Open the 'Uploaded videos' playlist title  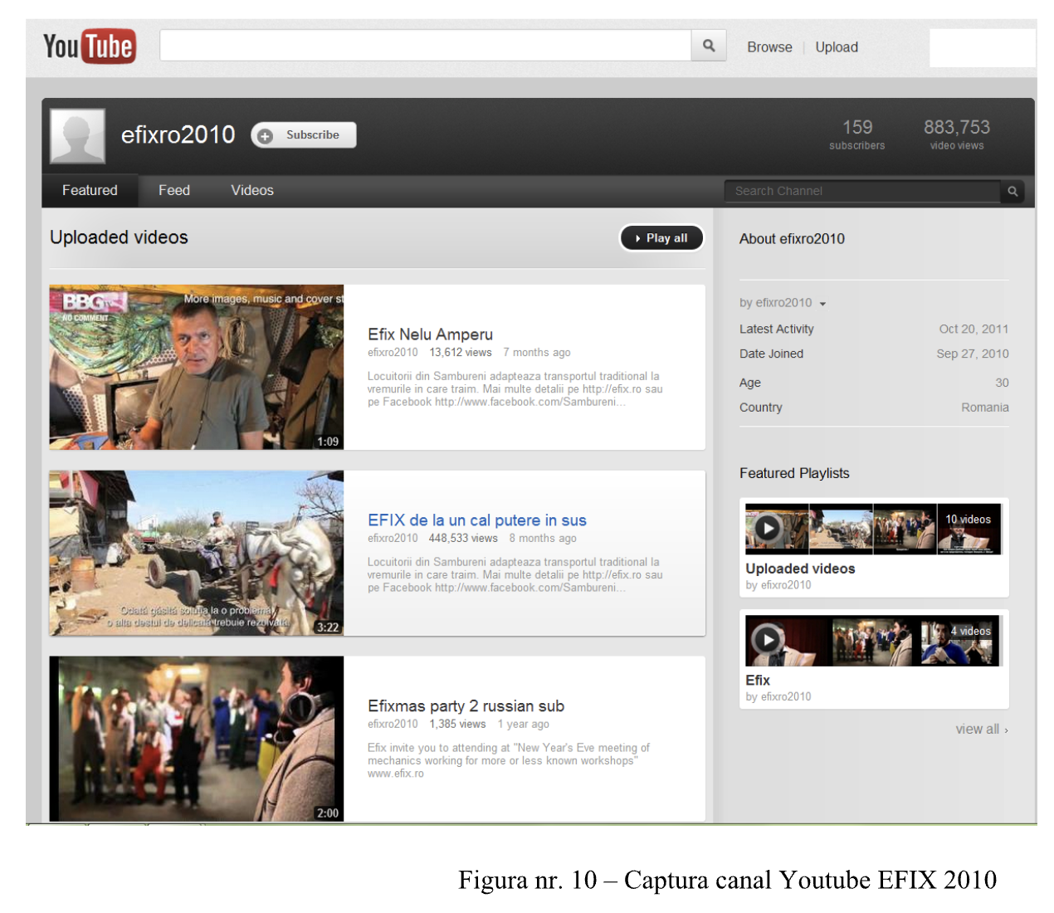(x=800, y=569)
